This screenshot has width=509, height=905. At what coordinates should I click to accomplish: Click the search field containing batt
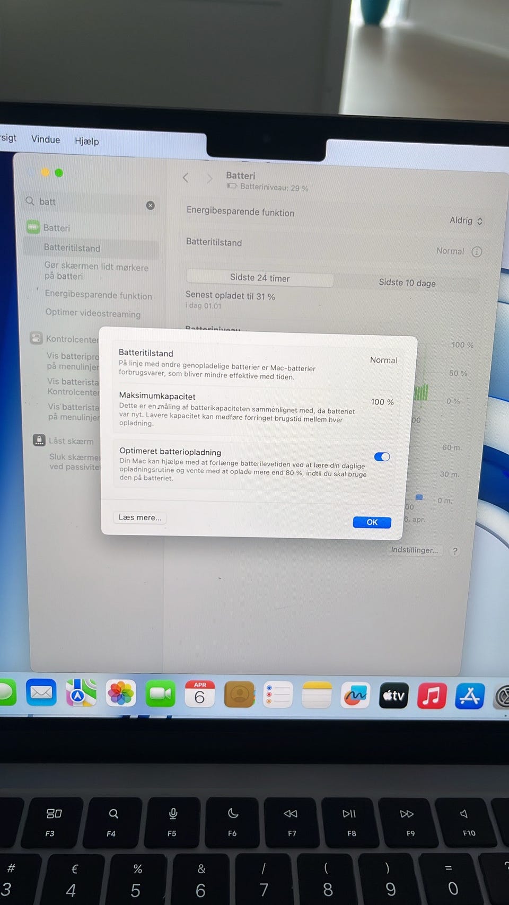[x=90, y=203]
